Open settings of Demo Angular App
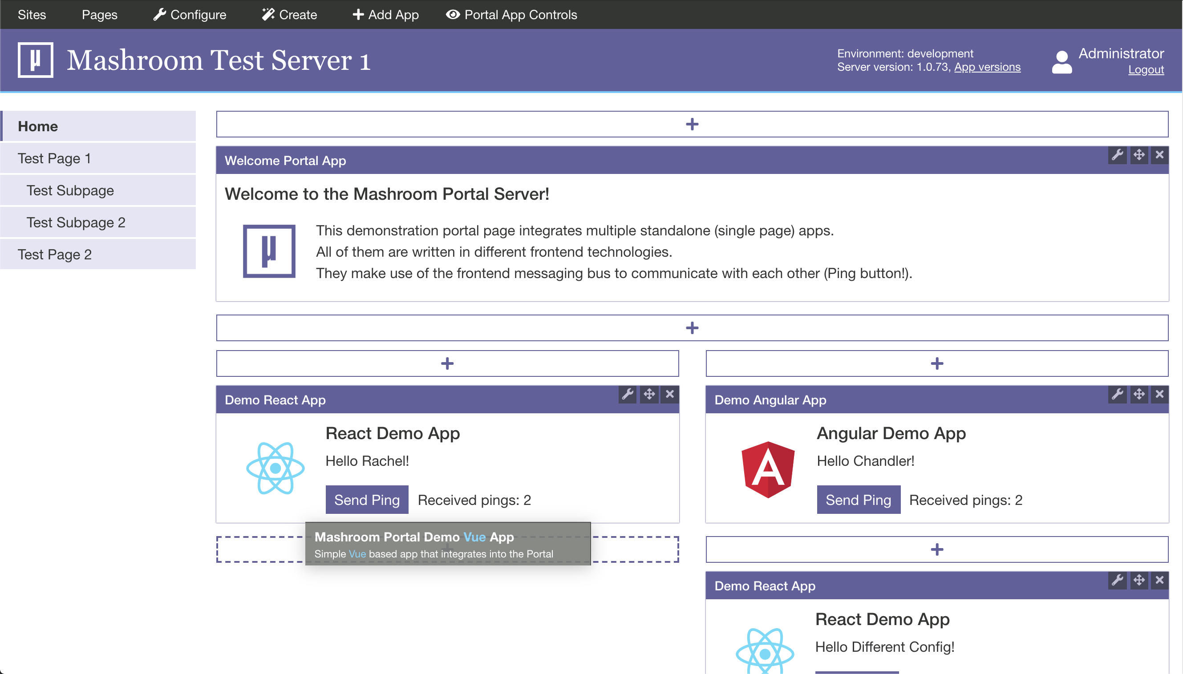This screenshot has width=1183, height=674. pos(1117,394)
